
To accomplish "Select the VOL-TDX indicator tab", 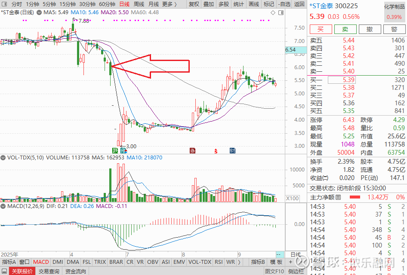I will [200, 262].
